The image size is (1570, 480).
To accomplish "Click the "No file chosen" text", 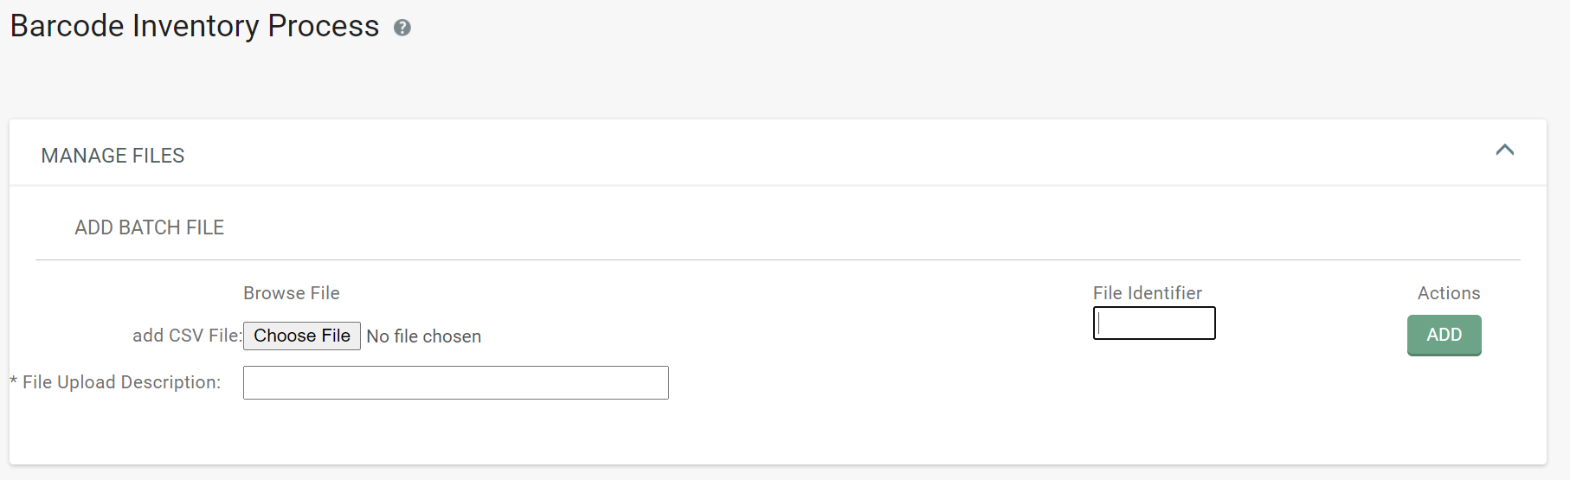I will [423, 336].
